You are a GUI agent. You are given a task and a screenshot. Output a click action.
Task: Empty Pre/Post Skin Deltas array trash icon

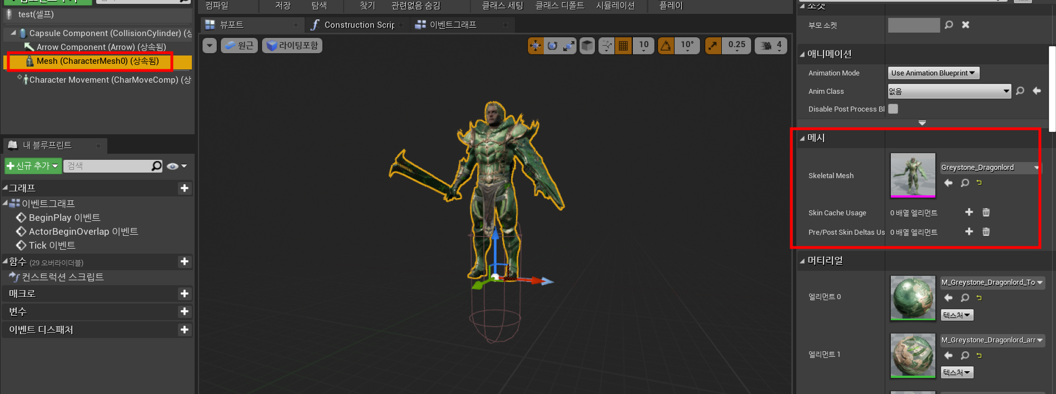(986, 232)
